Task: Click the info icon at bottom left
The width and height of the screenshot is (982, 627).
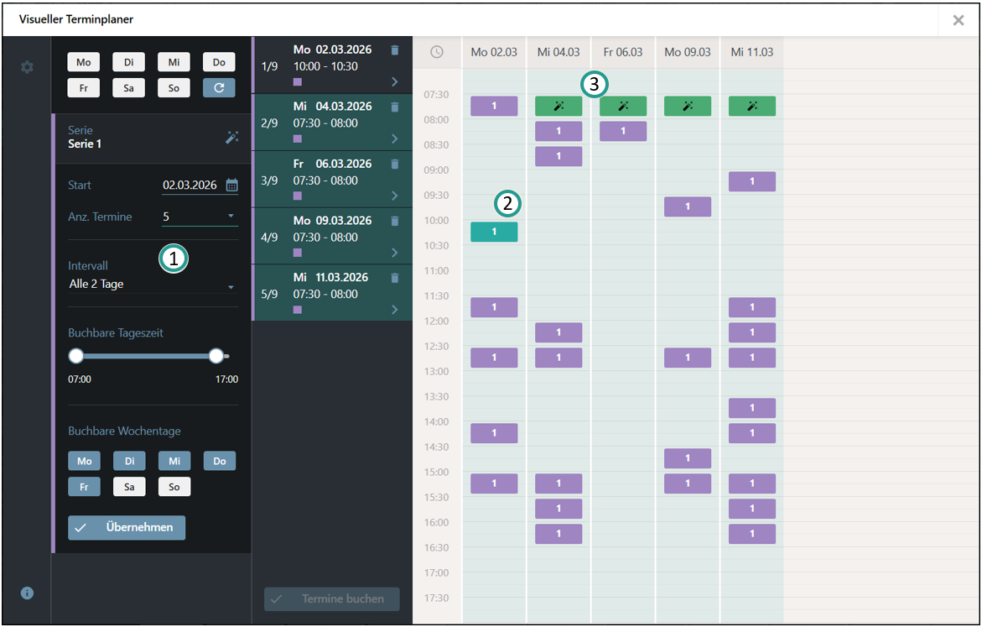Action: [x=27, y=593]
